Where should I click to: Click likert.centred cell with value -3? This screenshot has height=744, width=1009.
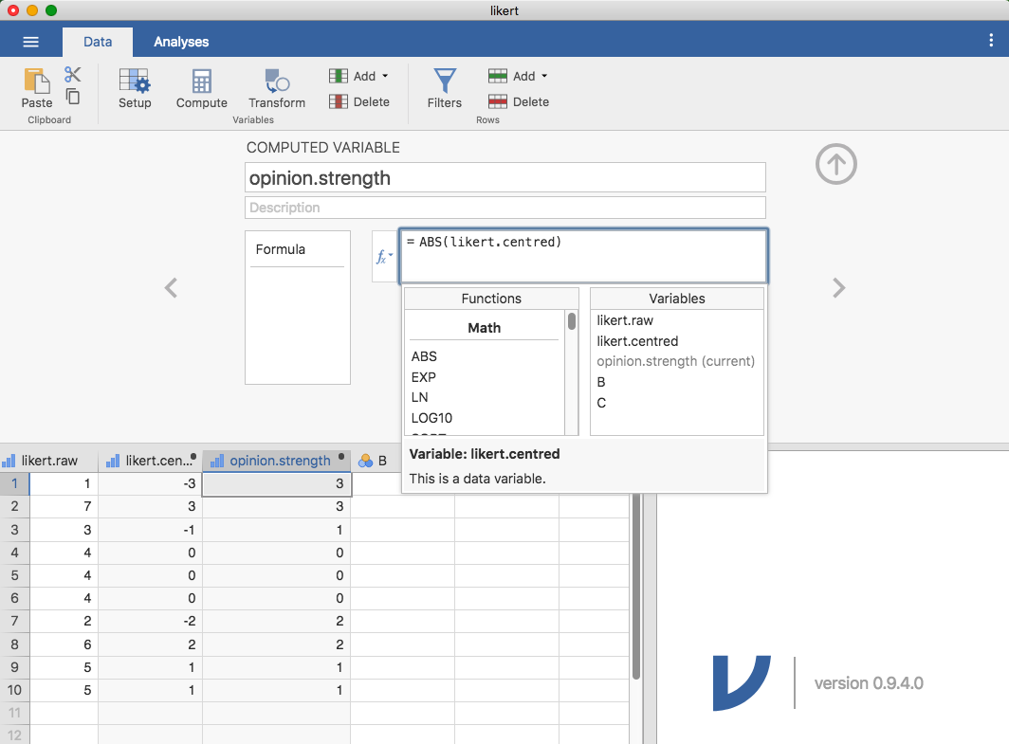coord(150,483)
